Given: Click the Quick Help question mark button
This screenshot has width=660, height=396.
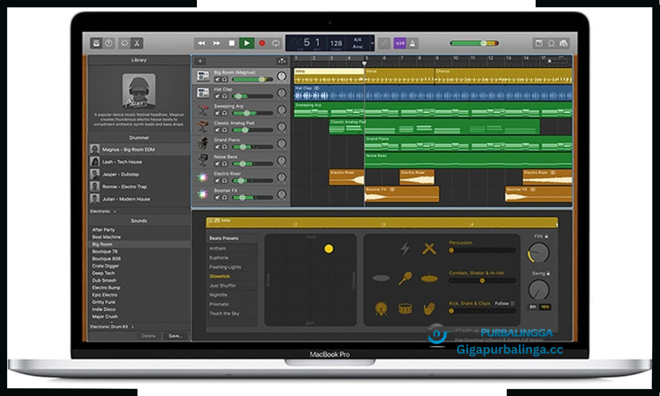Looking at the screenshot, I should pos(109,43).
